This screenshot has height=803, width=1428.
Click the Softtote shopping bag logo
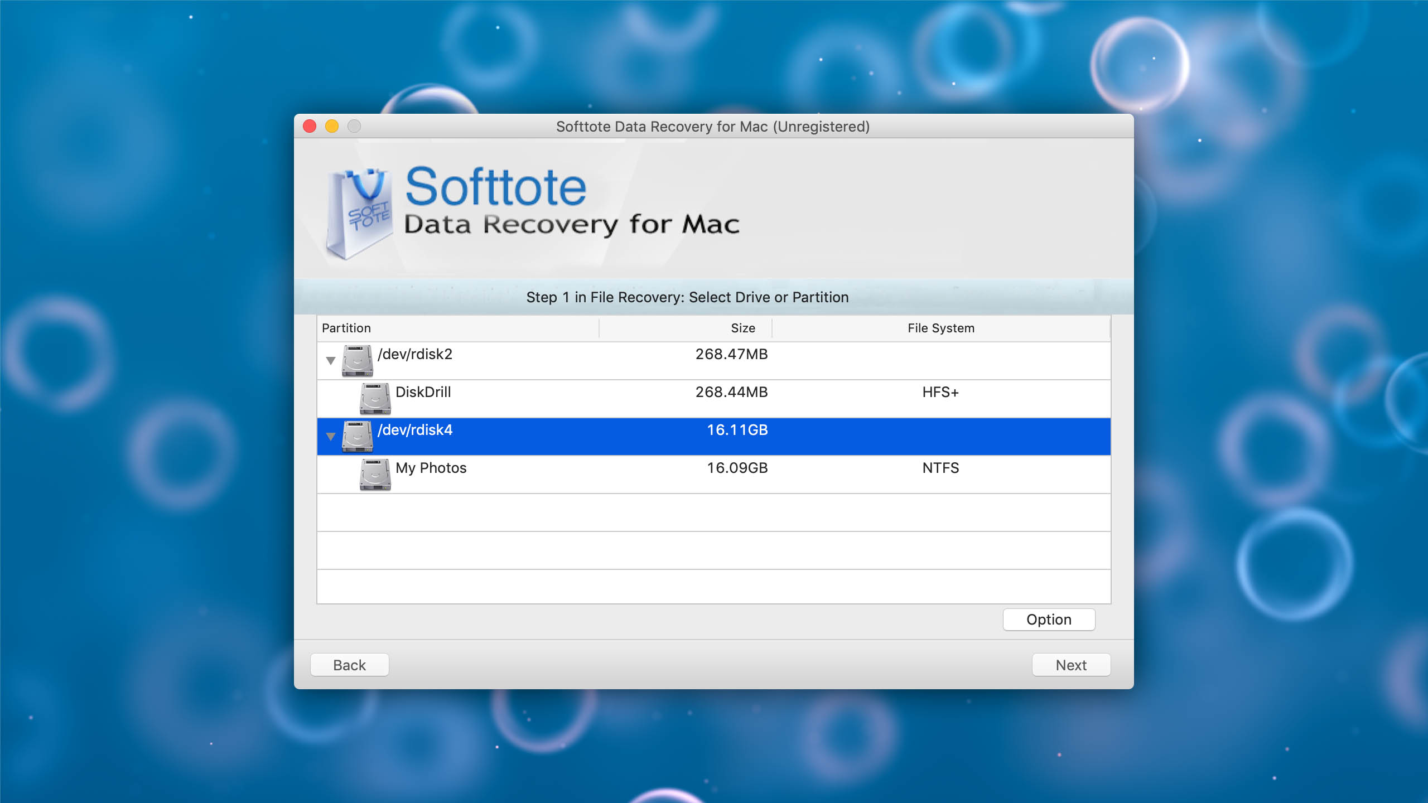point(359,214)
